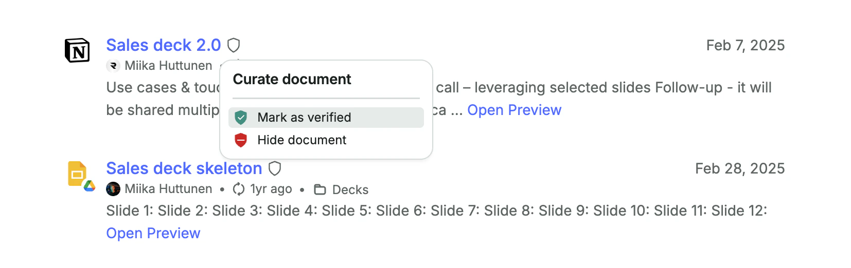Click the red hide shield icon

click(x=241, y=140)
